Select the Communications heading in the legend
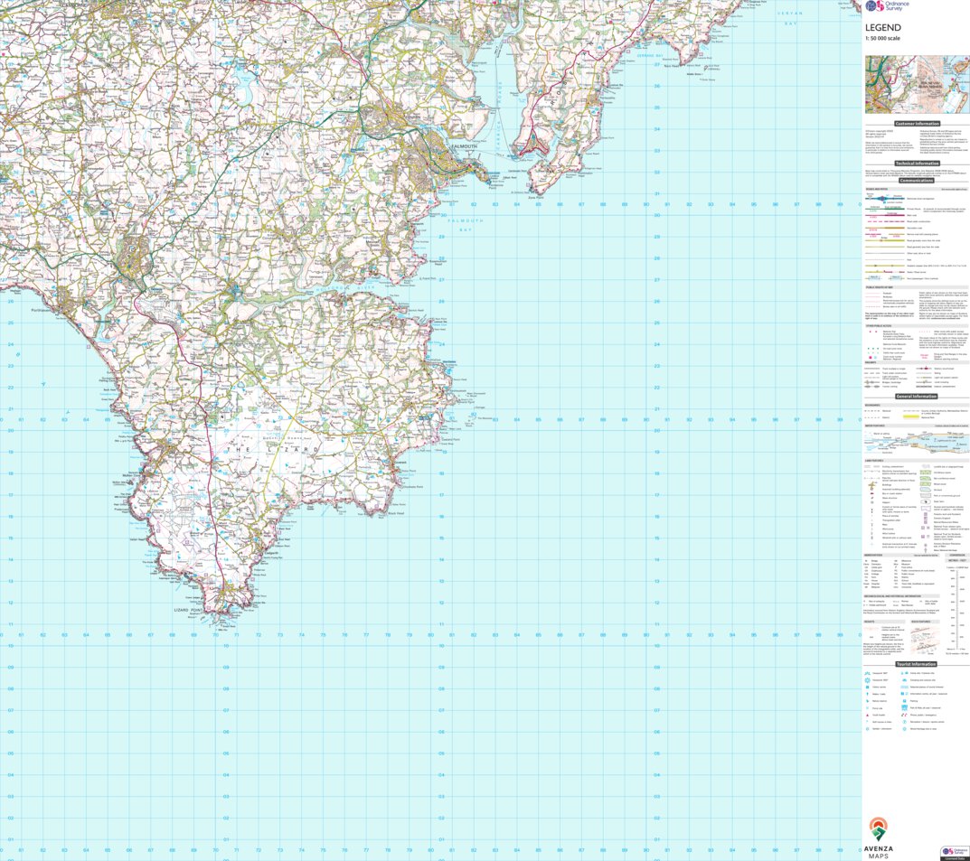The image size is (970, 861). coord(917,181)
